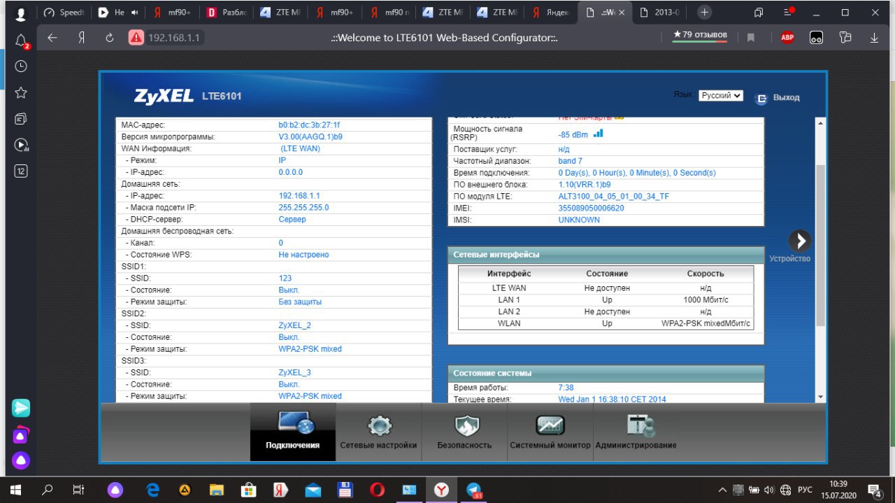This screenshot has width=895, height=503.
Task: Switch to the Speedtest tab
Action: (64, 13)
